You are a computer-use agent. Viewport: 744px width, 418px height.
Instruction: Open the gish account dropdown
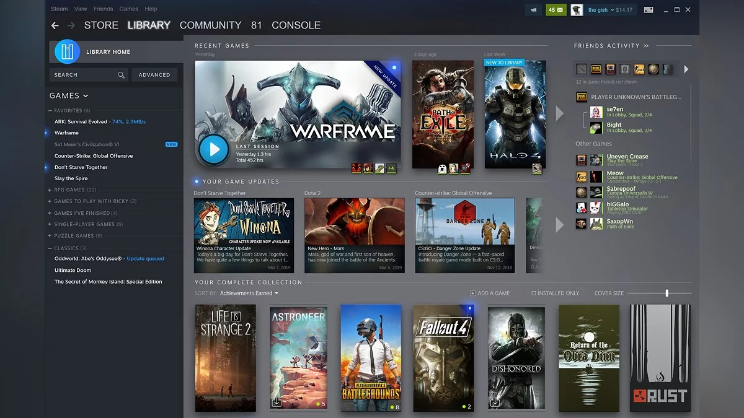click(x=600, y=10)
